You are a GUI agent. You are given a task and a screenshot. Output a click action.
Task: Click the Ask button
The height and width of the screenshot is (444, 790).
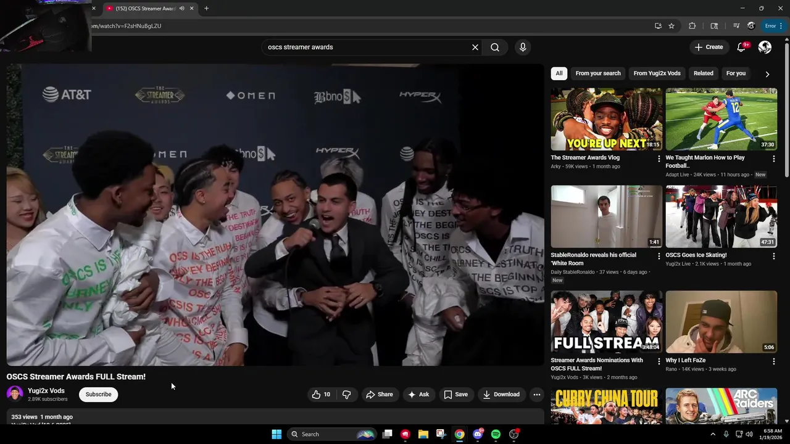coord(418,395)
